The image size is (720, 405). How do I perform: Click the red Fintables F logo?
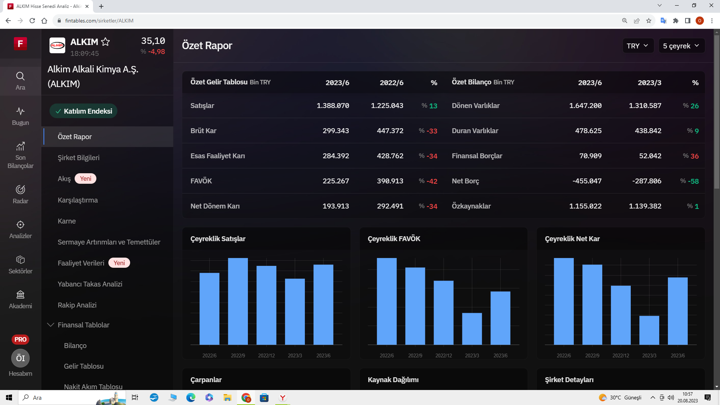[20, 43]
